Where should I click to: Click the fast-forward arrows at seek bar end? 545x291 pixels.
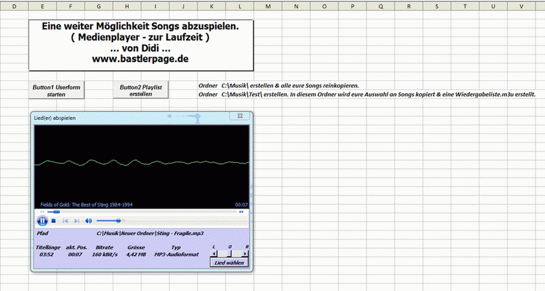point(241,212)
